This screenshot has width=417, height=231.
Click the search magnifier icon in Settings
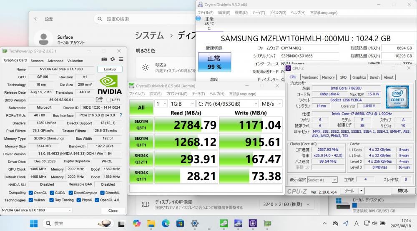pos(100,19)
